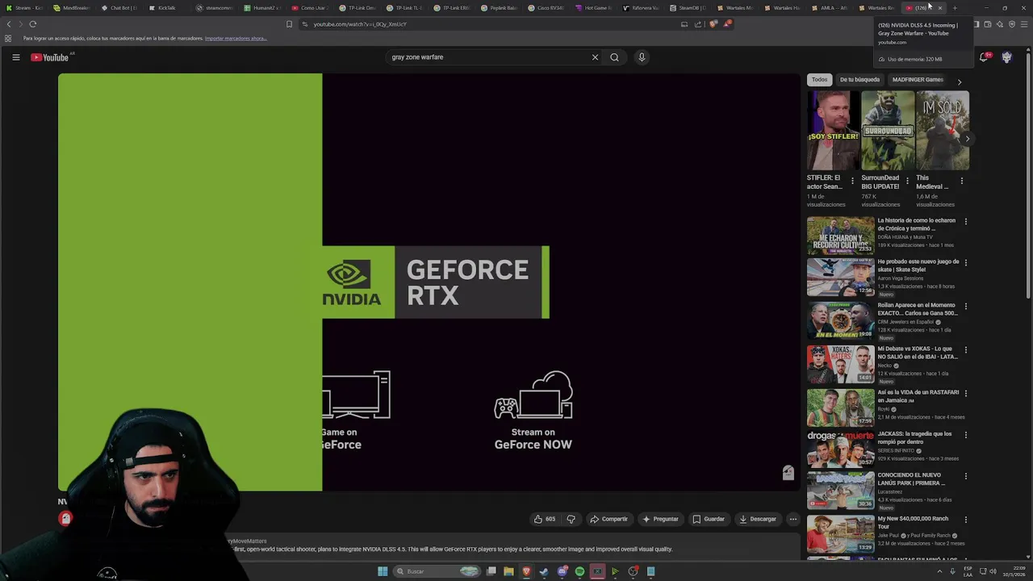Open options menu for Jackass tragedy video
Viewport: 1033px width, 581px height.
point(965,435)
